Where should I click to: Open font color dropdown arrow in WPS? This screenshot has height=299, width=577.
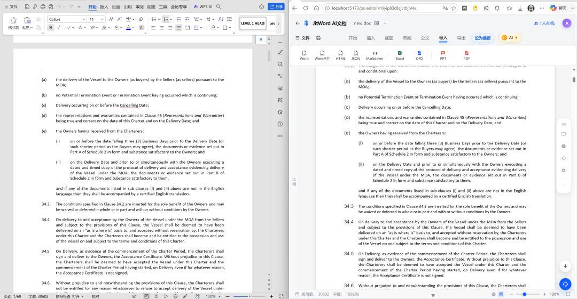click(133, 28)
